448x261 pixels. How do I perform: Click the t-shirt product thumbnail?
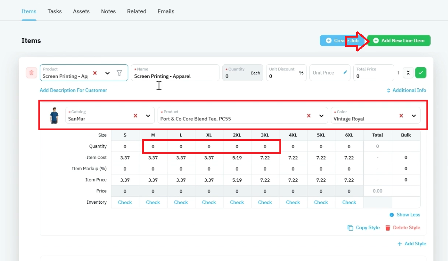point(54,115)
